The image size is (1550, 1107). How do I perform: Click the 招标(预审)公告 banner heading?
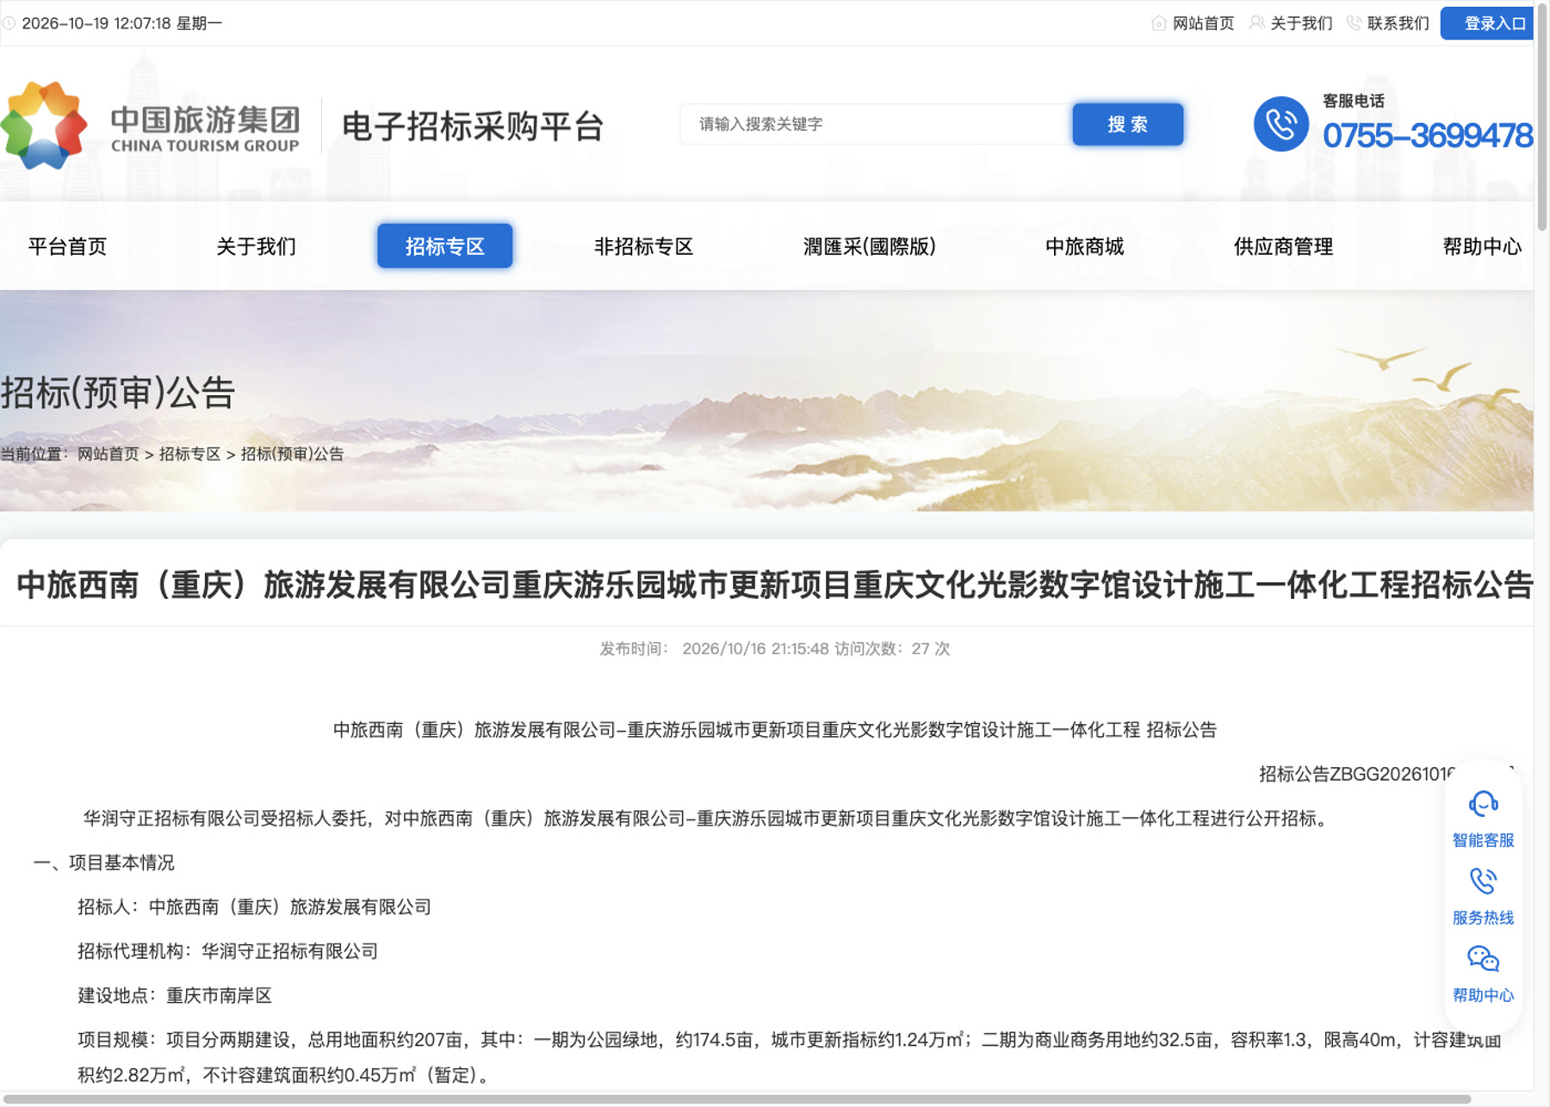point(118,393)
